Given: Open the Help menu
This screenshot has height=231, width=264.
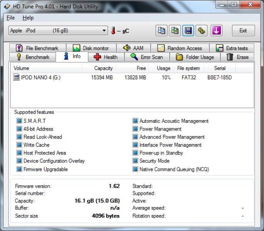Looking at the screenshot, I should click(28, 18).
